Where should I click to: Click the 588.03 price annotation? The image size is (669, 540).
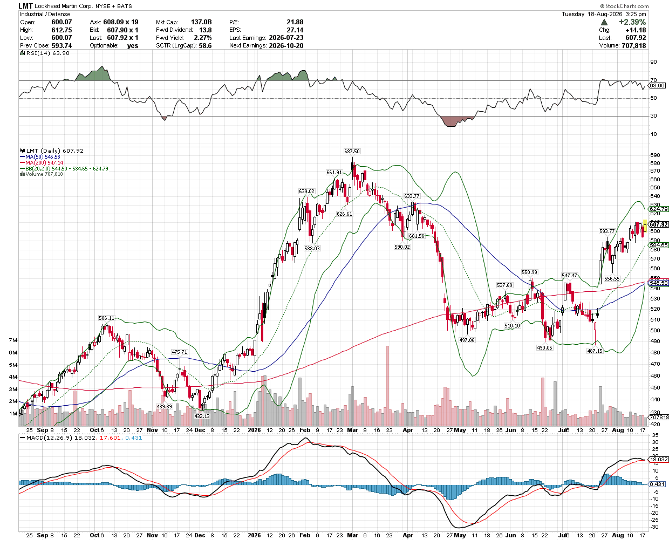312,249
